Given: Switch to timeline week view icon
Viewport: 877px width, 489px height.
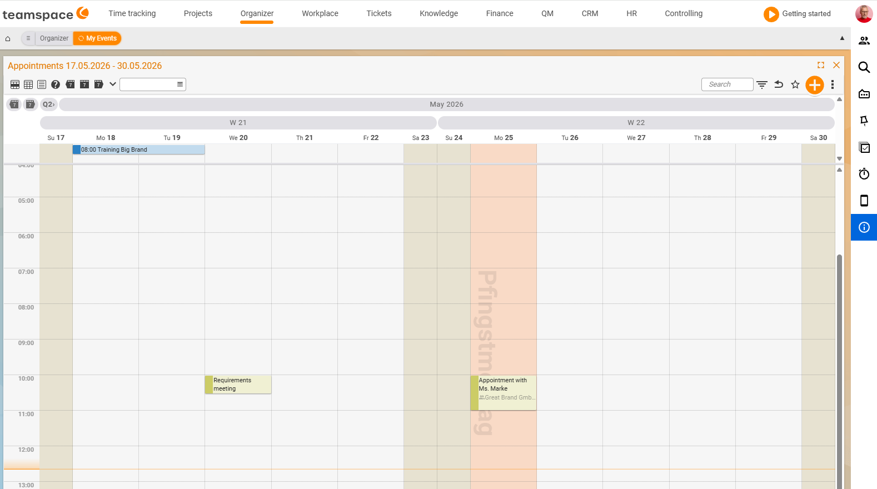Looking at the screenshot, I should (x=15, y=84).
